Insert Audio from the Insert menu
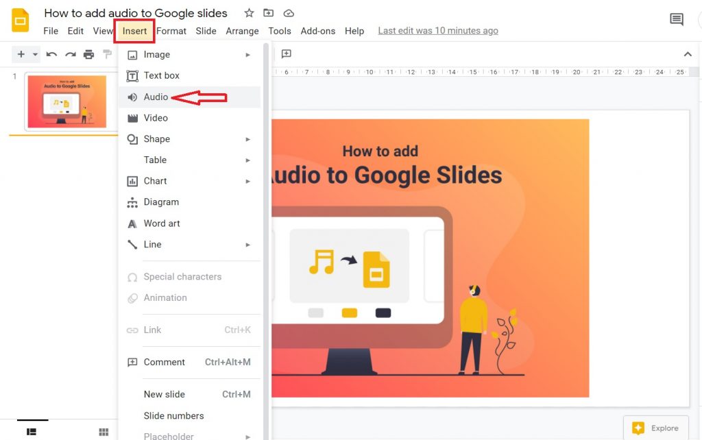Screen dimensions: 702x440 click(x=156, y=97)
